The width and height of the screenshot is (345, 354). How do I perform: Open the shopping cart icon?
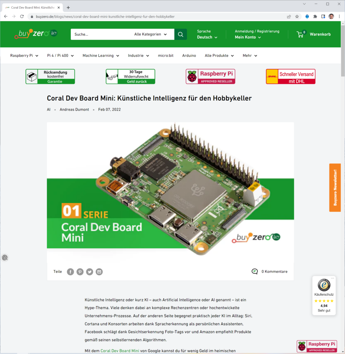click(300, 34)
